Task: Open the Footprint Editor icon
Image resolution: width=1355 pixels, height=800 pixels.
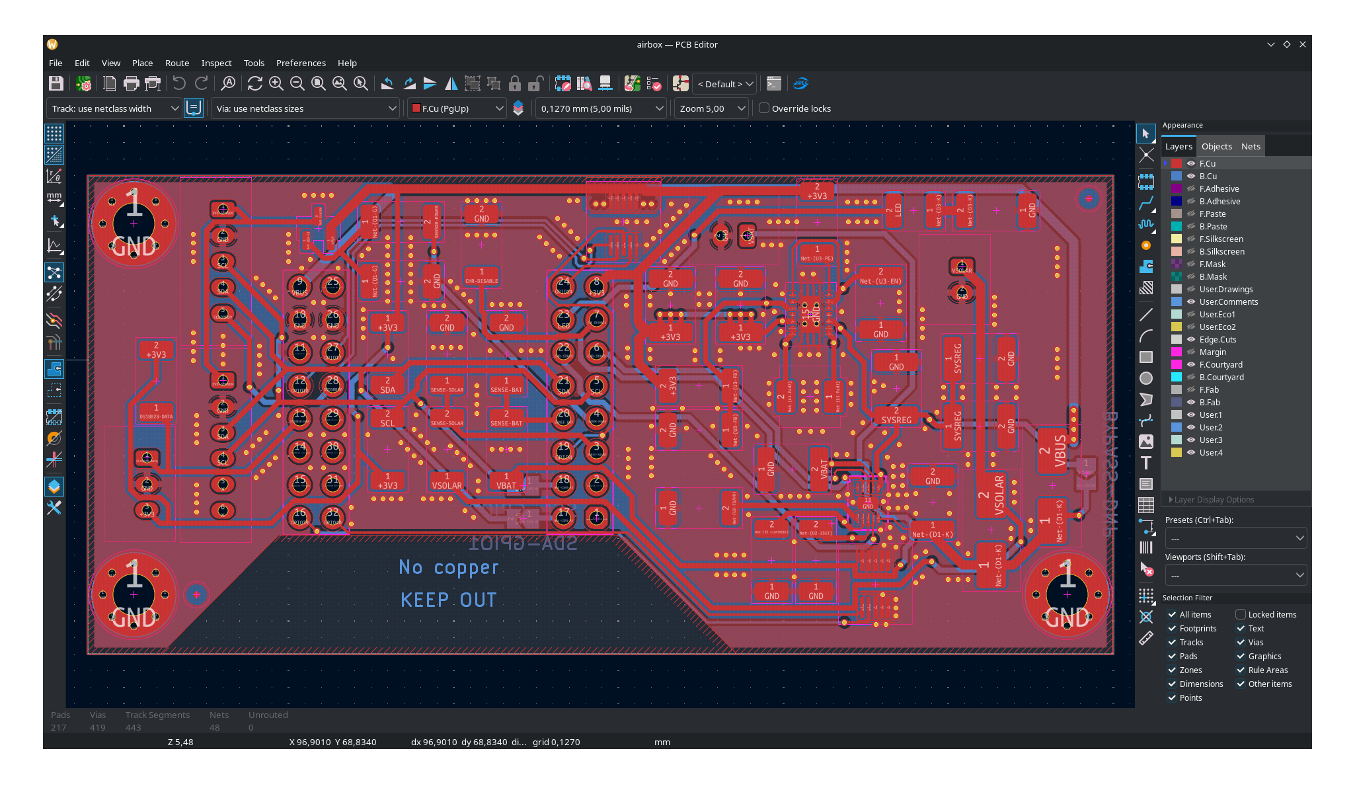Action: tap(563, 83)
